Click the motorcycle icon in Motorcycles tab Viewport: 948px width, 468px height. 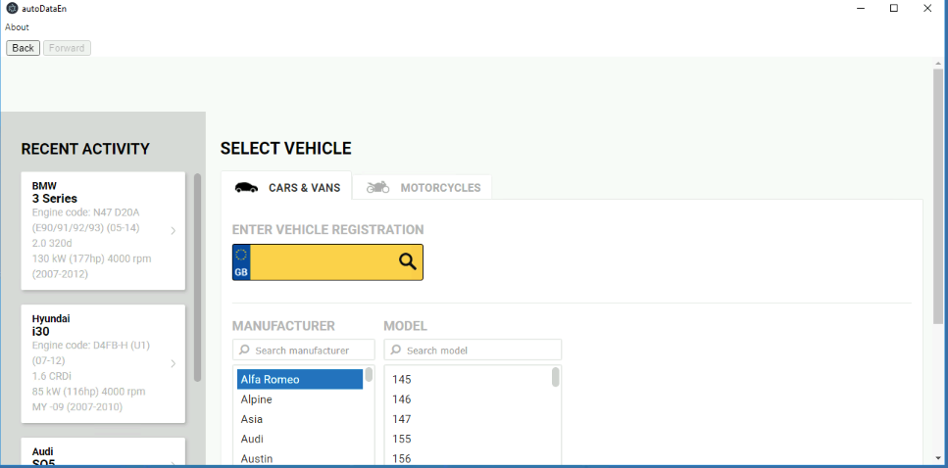click(377, 187)
